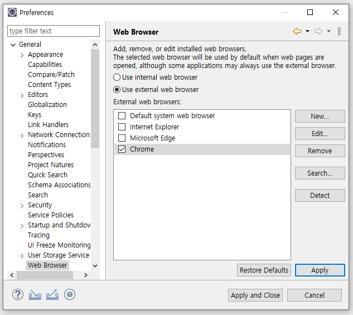Expand the Security tree node

pos(22,206)
